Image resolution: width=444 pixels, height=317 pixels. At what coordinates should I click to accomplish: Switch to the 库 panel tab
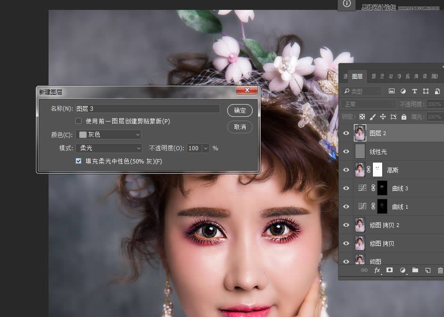[x=416, y=76]
